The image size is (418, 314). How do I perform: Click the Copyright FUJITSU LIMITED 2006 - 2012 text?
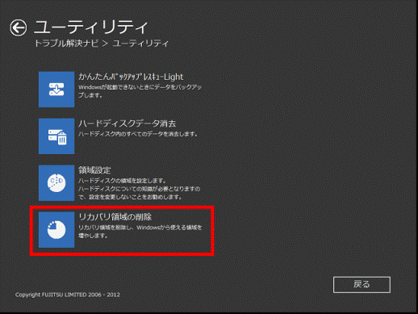coord(68,295)
